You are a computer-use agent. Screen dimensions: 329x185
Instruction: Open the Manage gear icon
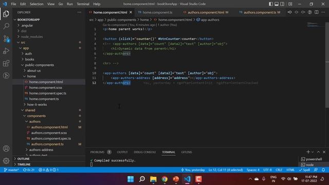[x=6, y=161]
